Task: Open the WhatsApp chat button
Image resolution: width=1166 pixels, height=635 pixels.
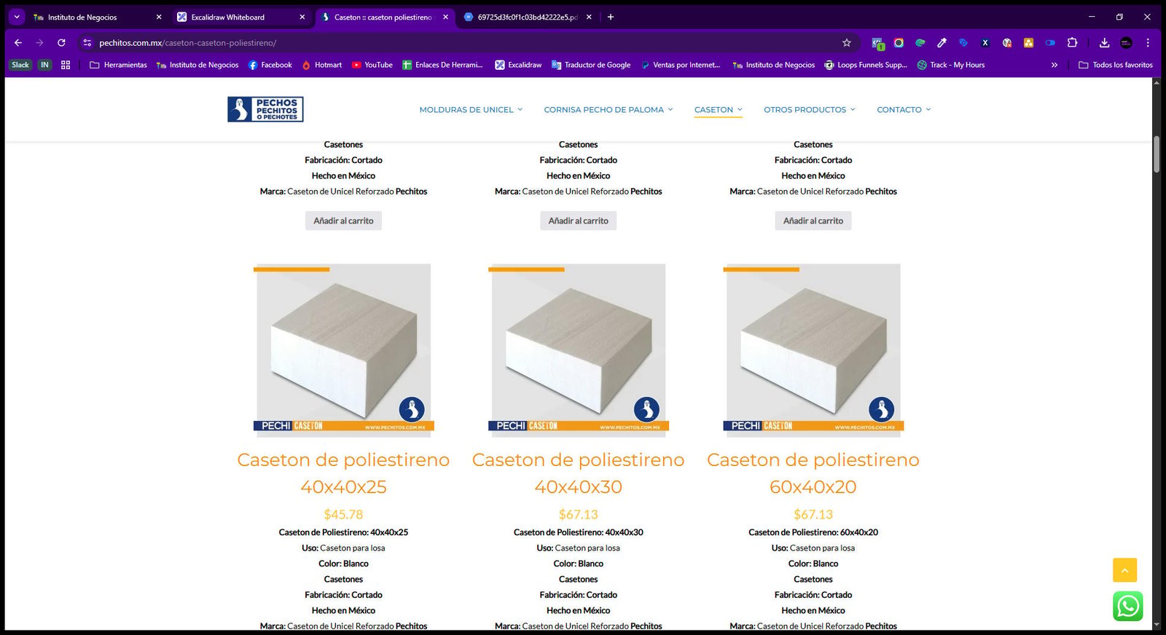Action: (x=1127, y=606)
